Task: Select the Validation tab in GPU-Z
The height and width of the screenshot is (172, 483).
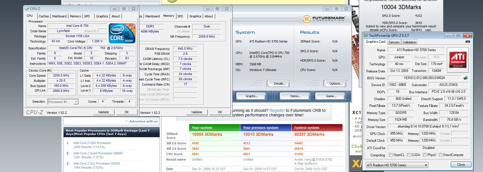Action: pyautogui.click(x=409, y=42)
